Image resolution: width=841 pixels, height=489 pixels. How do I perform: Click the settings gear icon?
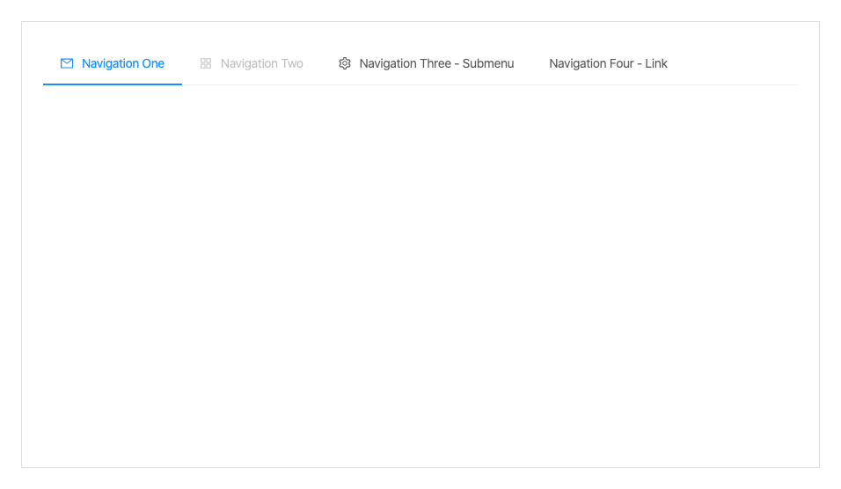(x=345, y=63)
